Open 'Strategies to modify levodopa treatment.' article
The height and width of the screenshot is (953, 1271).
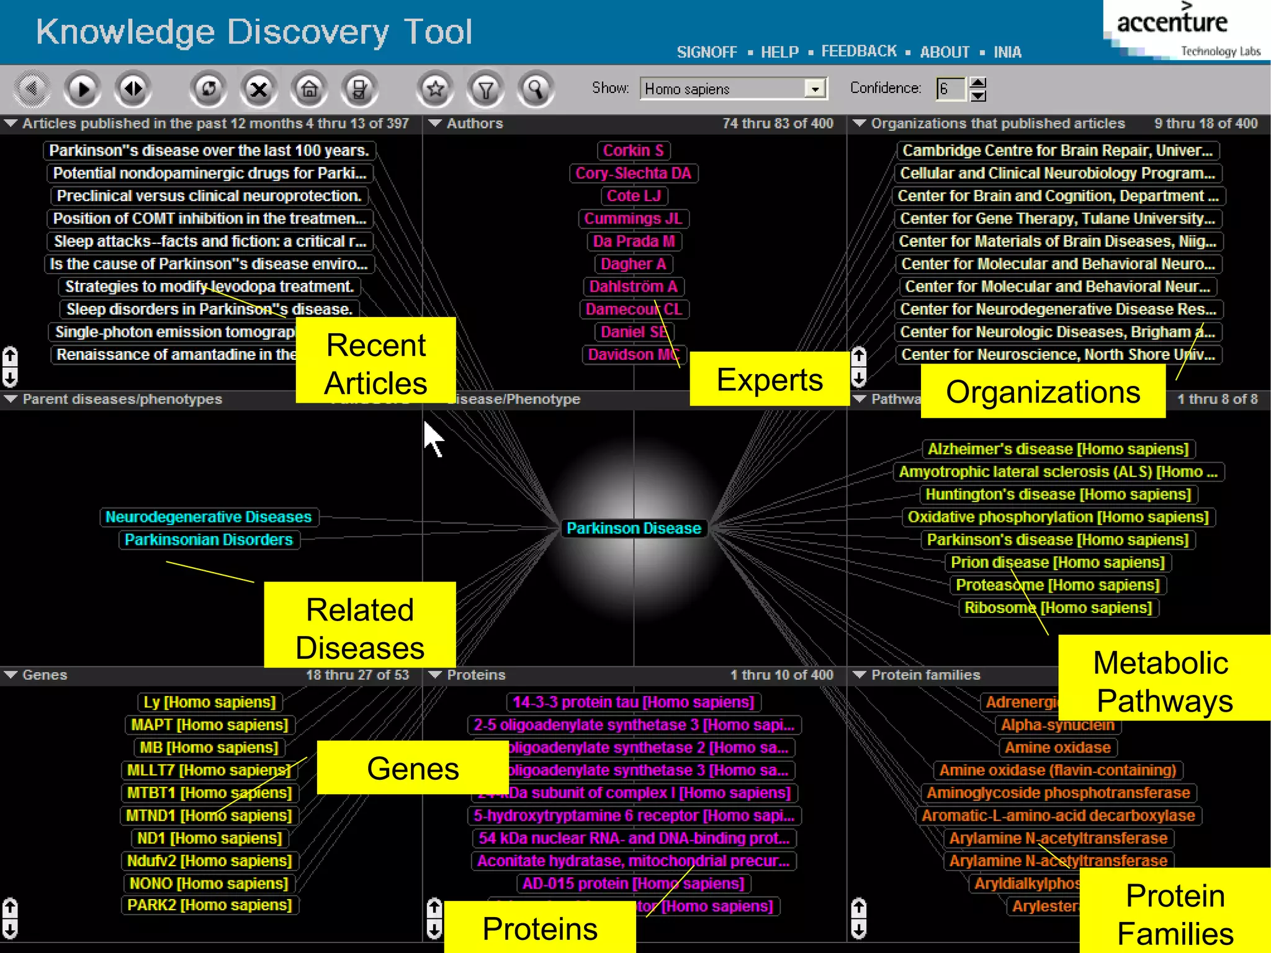point(209,287)
